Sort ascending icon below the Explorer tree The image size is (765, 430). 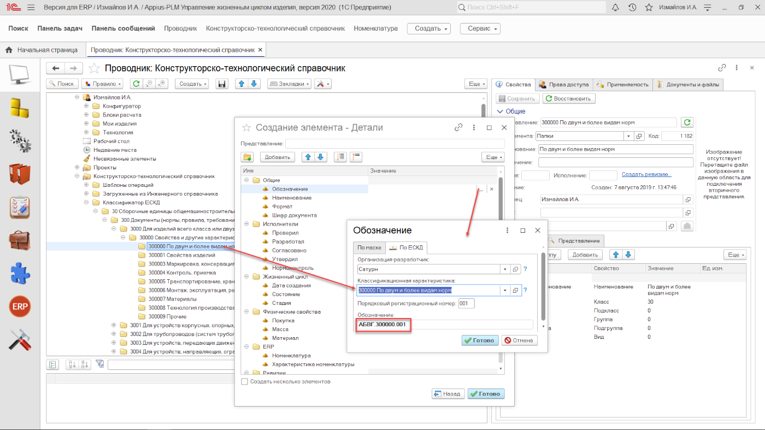[72, 364]
